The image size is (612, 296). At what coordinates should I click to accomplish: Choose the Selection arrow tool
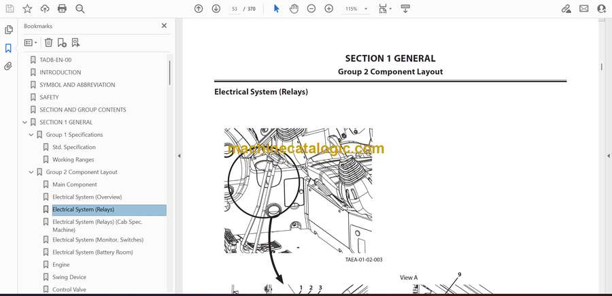[276, 9]
